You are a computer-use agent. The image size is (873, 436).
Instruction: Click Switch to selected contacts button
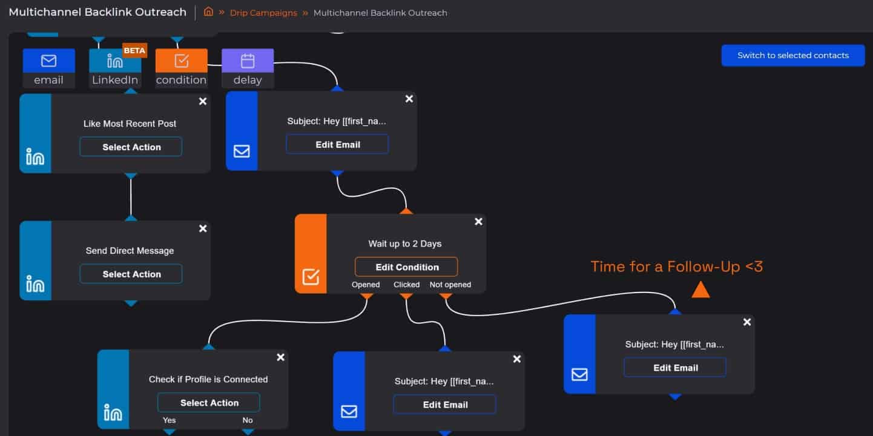[x=792, y=55]
